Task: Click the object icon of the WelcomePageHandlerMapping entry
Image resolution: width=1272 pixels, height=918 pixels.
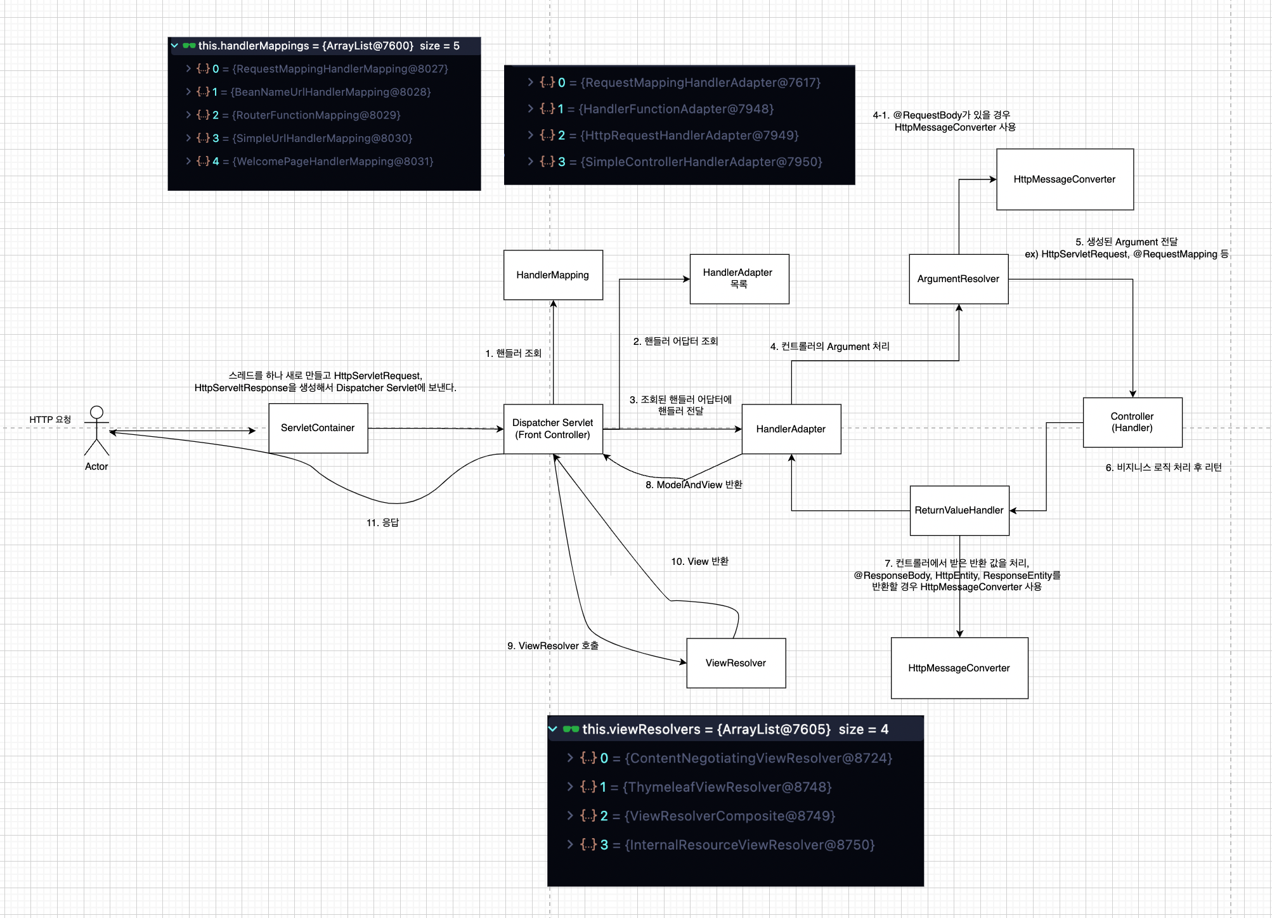Action: click(203, 161)
